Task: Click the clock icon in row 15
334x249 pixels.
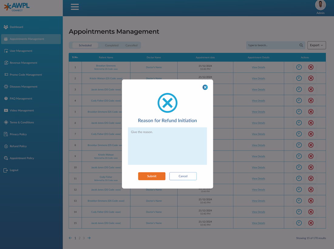Action: coord(299,223)
